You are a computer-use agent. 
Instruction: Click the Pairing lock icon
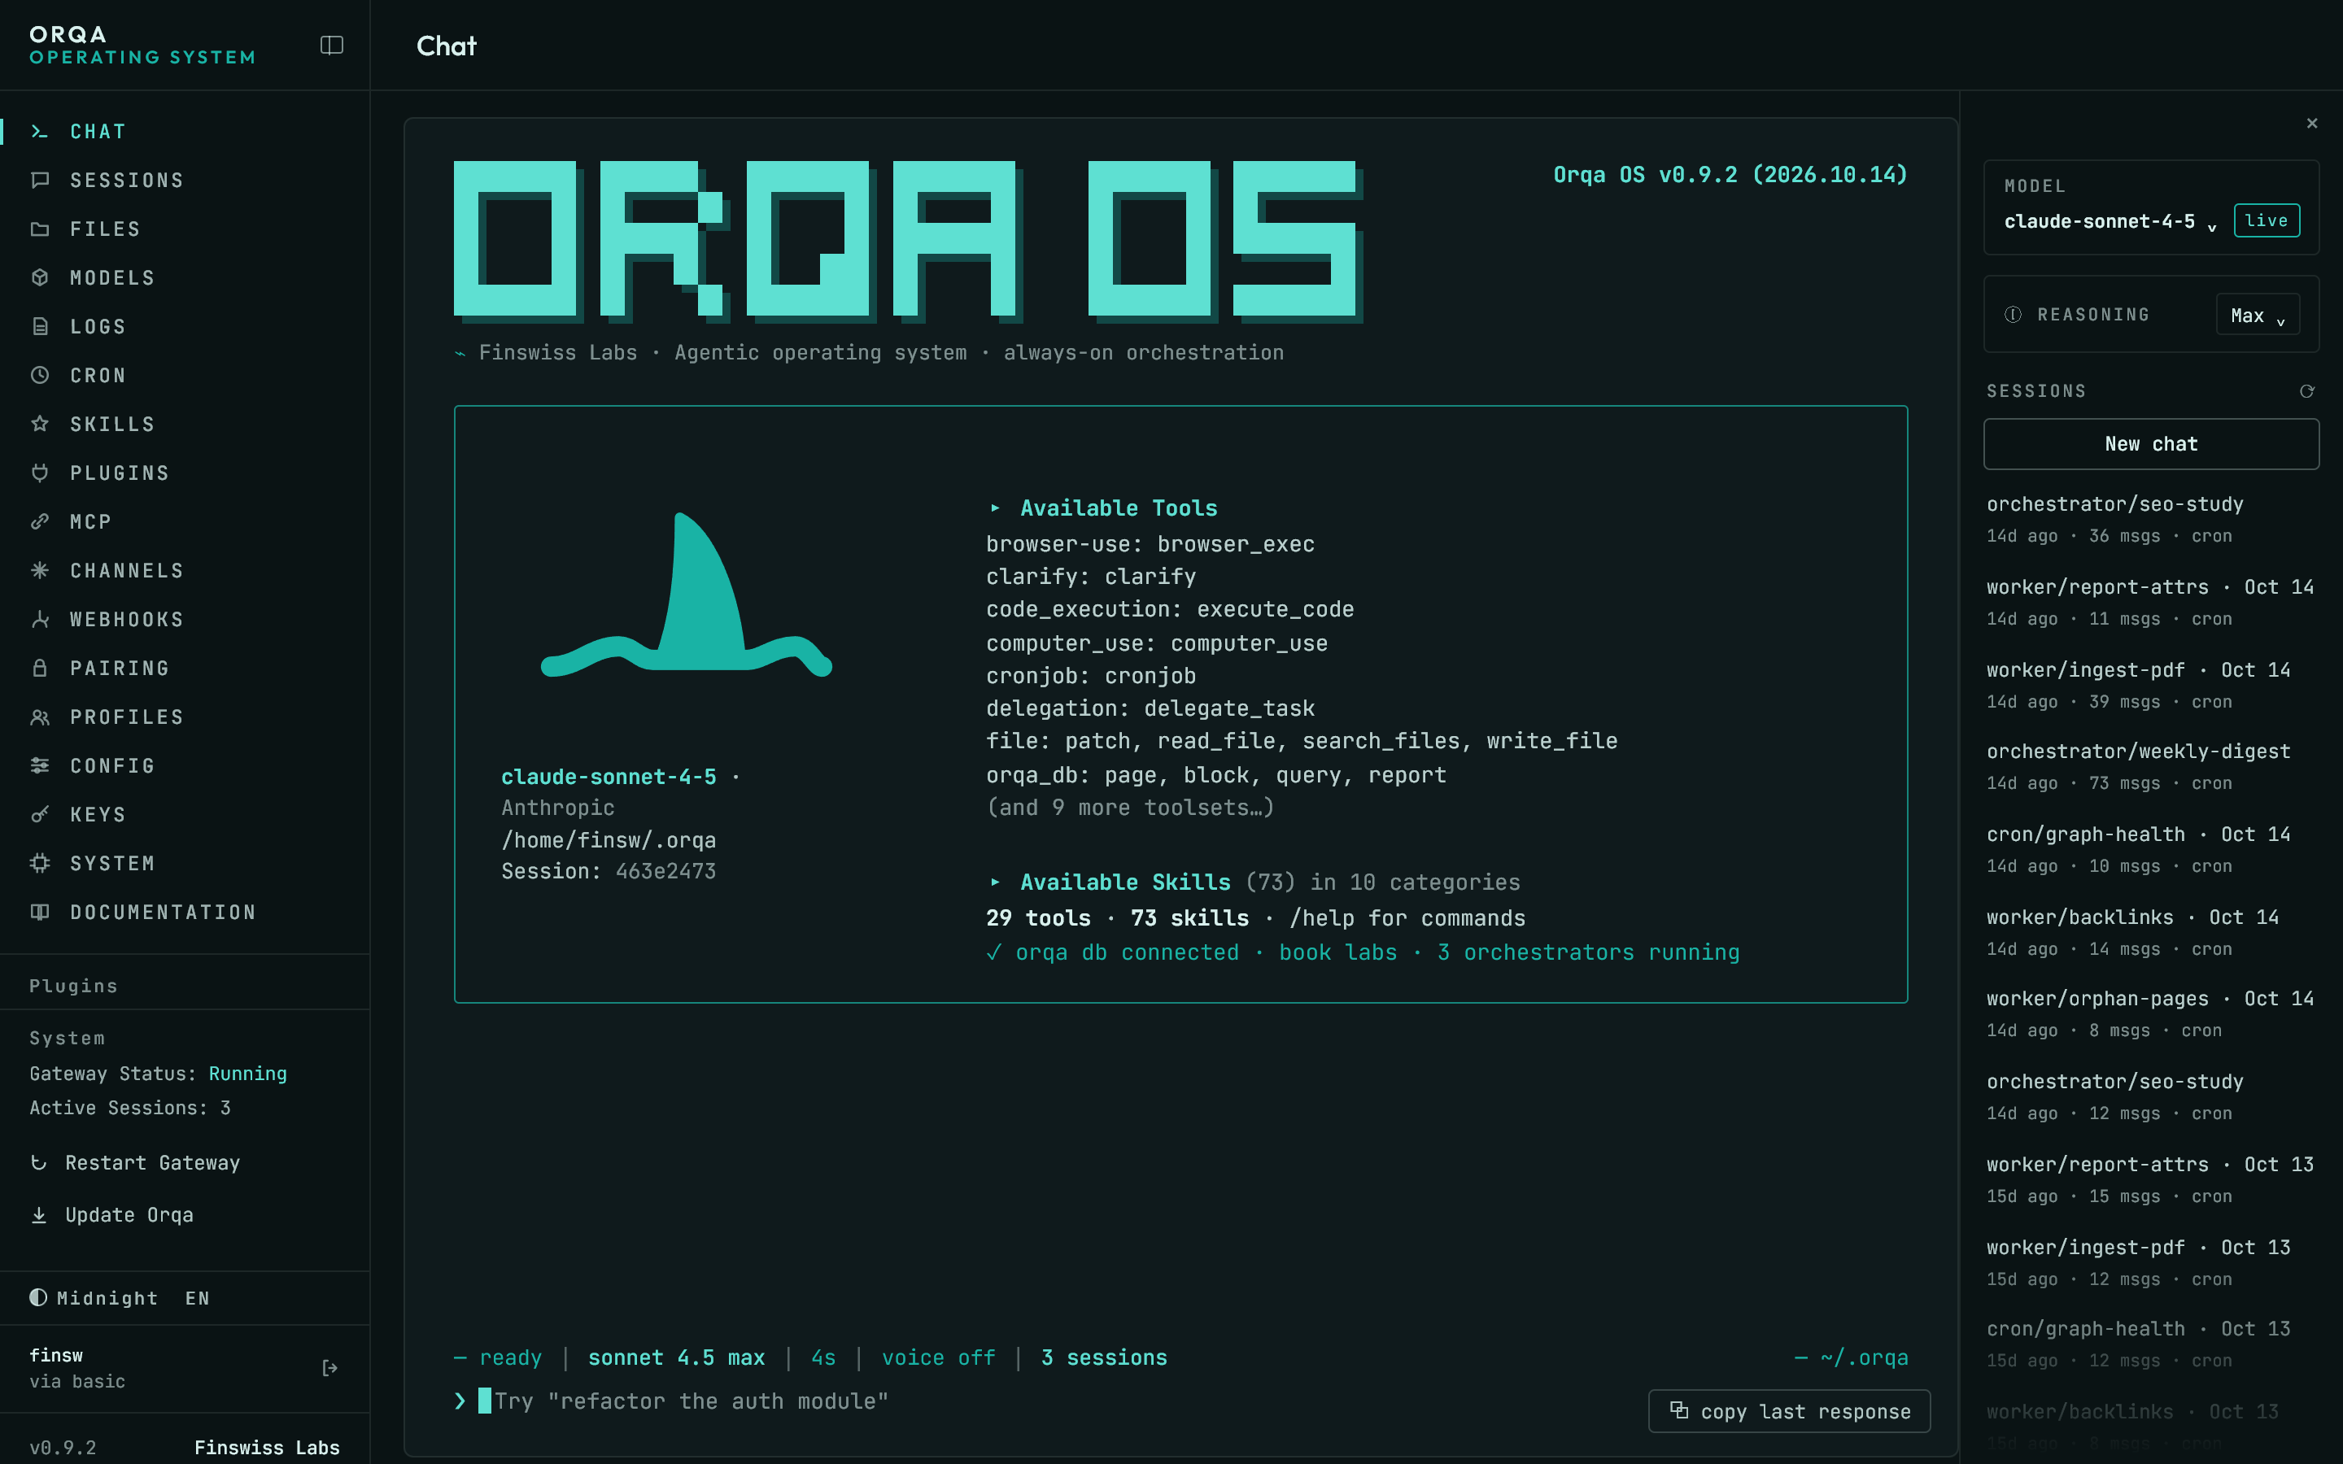tap(40, 668)
